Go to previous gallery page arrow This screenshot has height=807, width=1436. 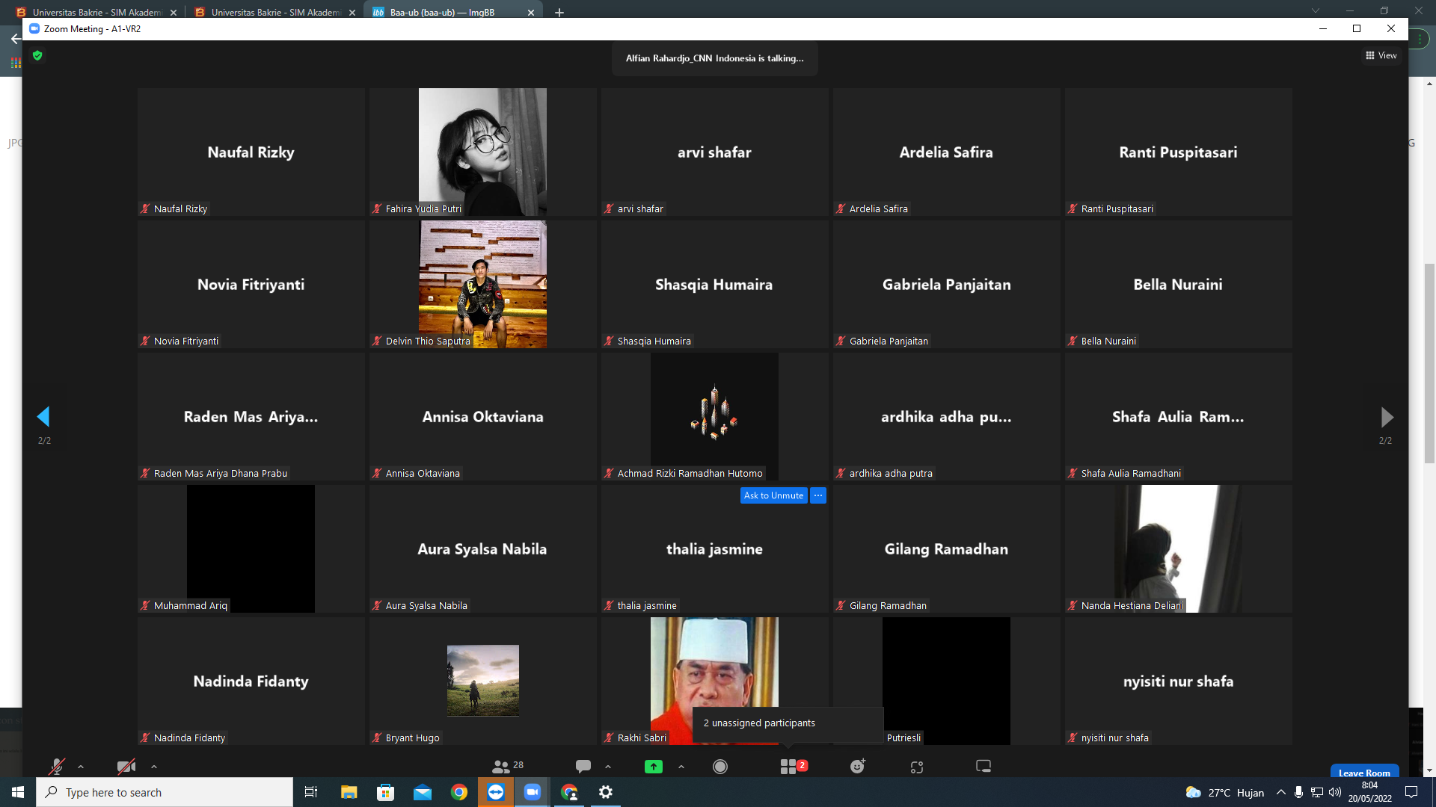tap(43, 417)
